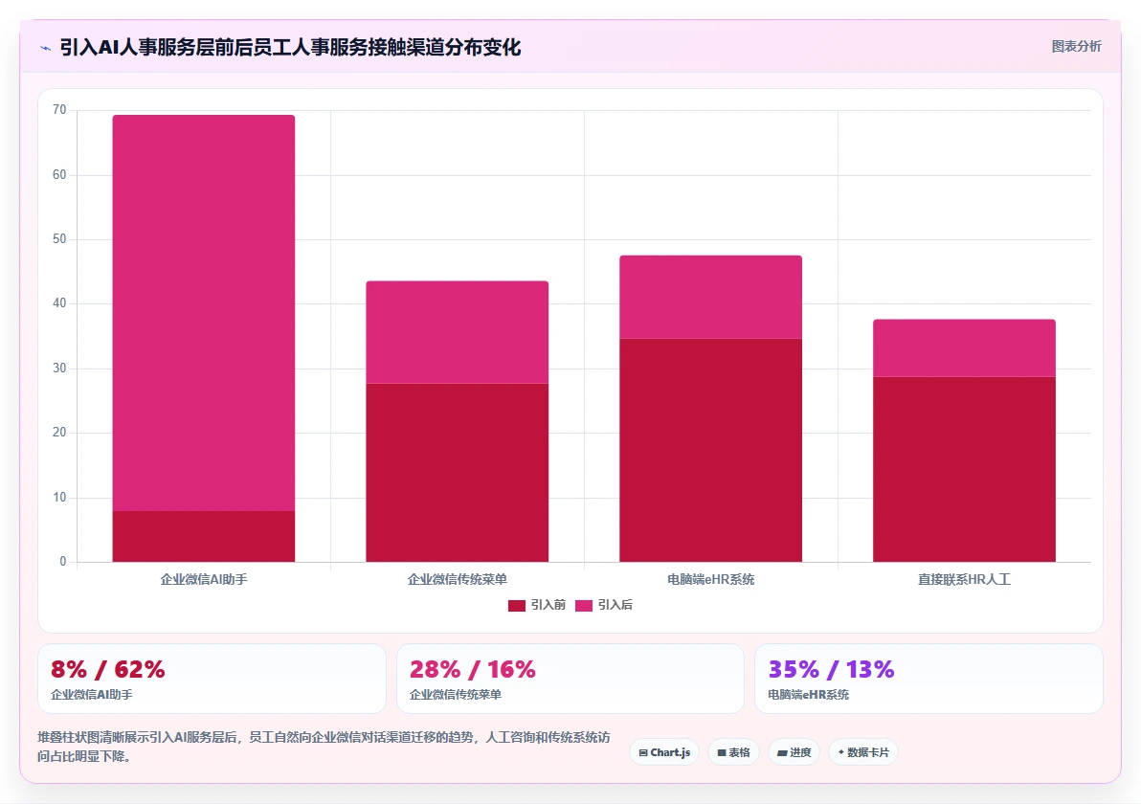Screen dimensions: 1141x804
Task: Click the icon in the 进度 tag
Action: pyautogui.click(x=782, y=753)
